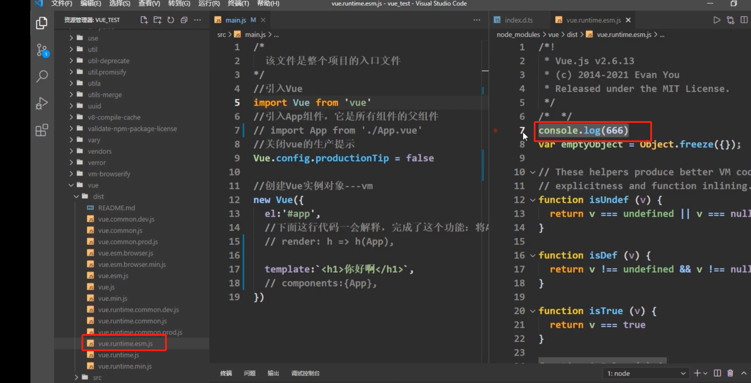Open explorer panel more actions menu
Viewport: 751px width, 383px height.
tap(197, 20)
